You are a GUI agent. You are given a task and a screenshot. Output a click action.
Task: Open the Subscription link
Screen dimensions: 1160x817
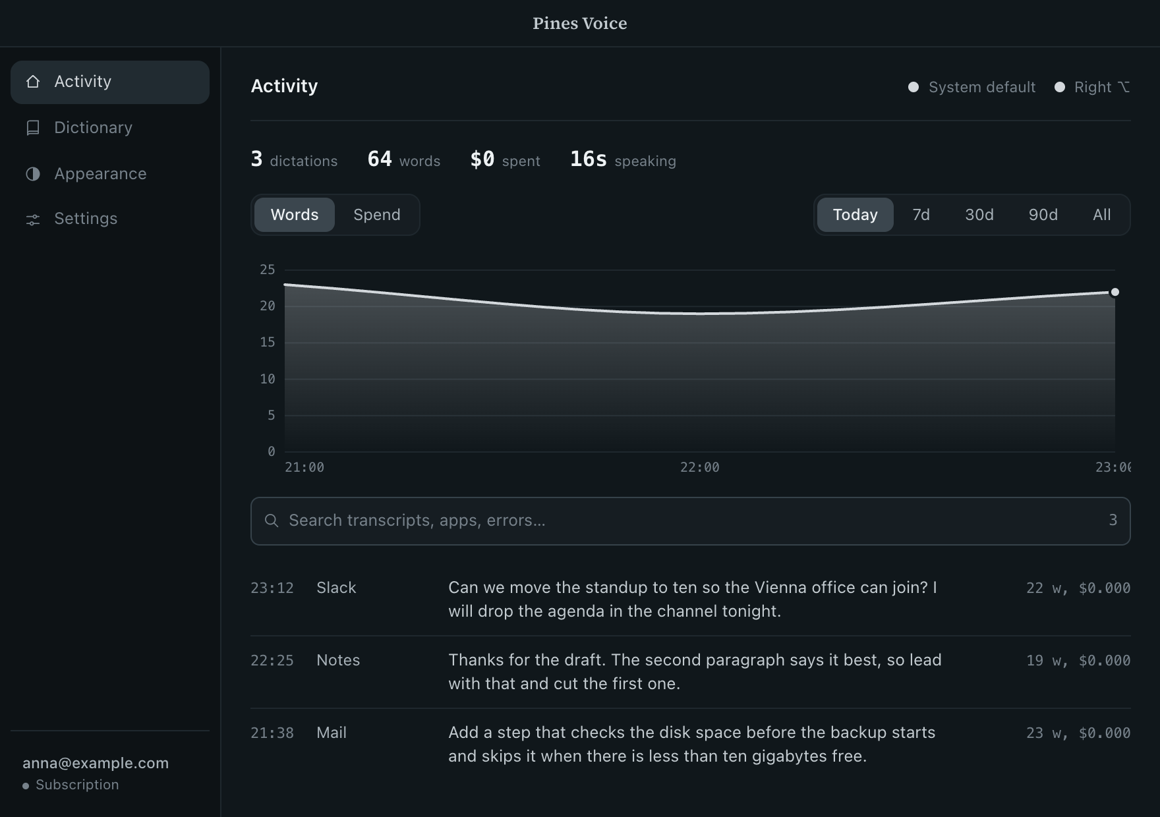pos(77,785)
